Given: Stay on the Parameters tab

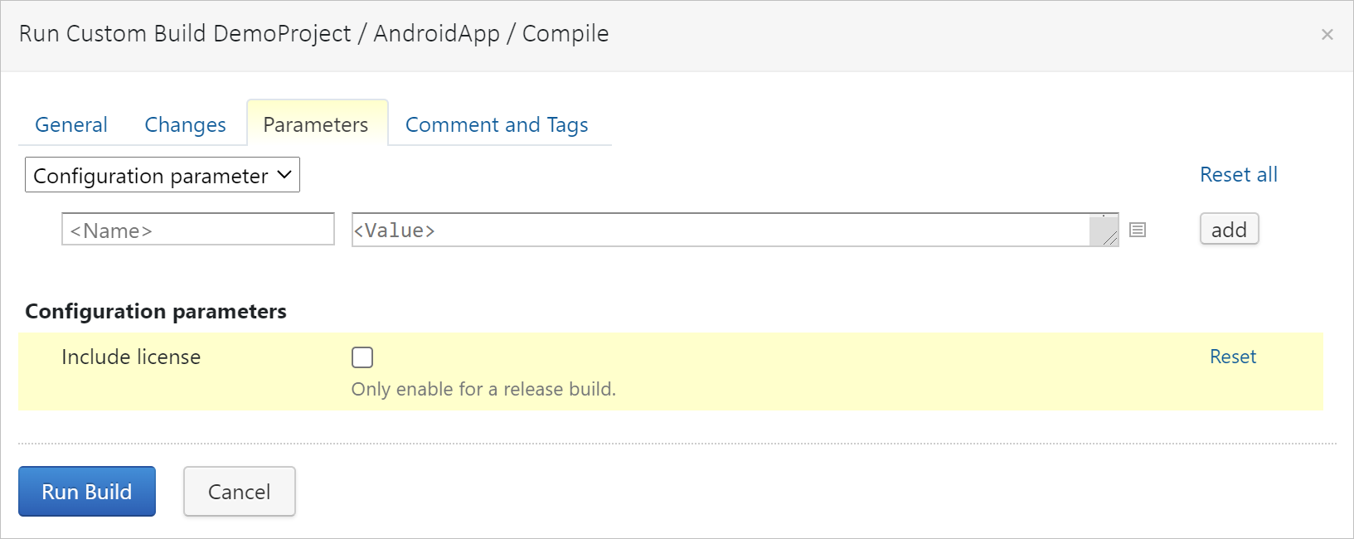Looking at the screenshot, I should tap(316, 124).
